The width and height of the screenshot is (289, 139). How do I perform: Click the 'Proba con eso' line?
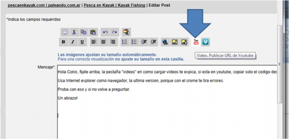(94, 89)
